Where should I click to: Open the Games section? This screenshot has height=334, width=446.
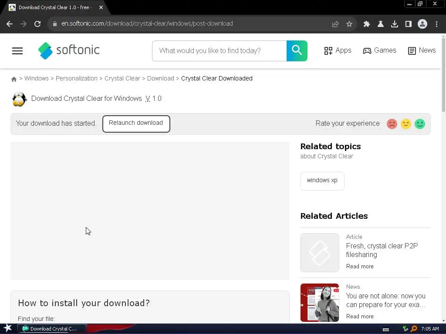tap(379, 50)
